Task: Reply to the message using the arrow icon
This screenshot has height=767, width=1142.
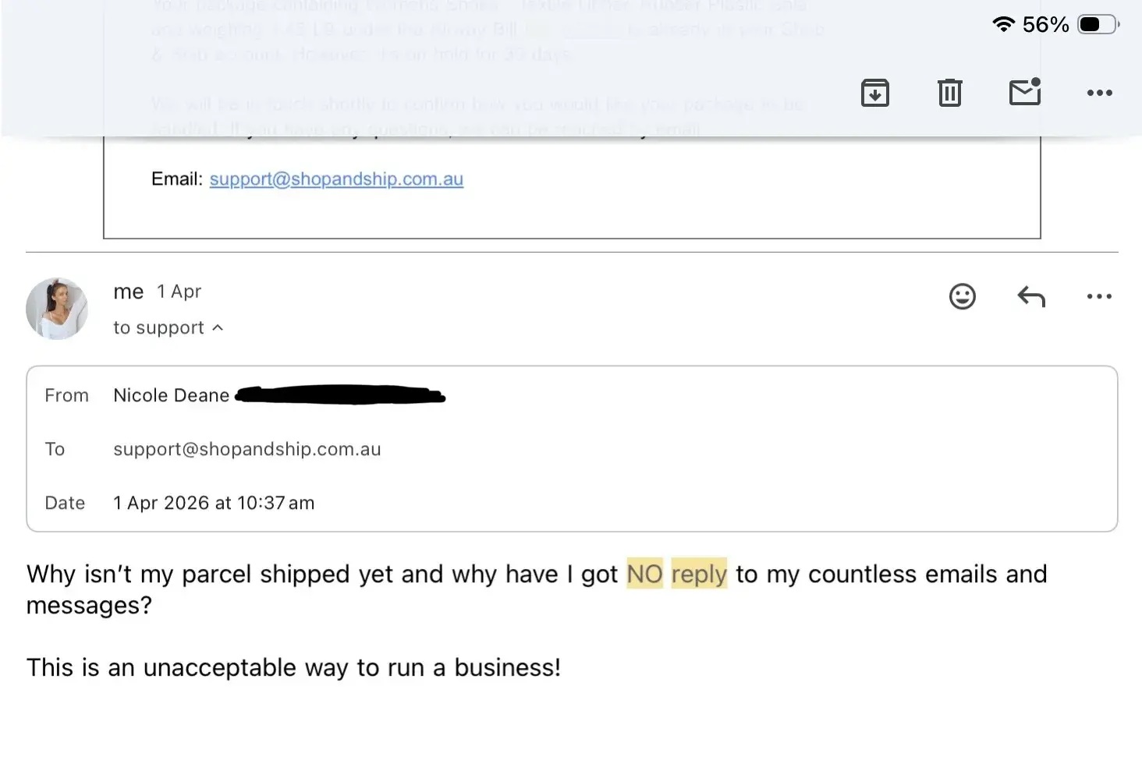Action: pos(1030,296)
